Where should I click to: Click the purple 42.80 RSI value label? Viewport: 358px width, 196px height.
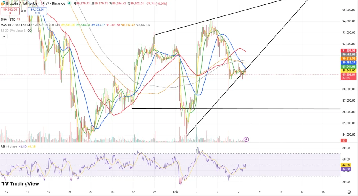tap(346, 169)
